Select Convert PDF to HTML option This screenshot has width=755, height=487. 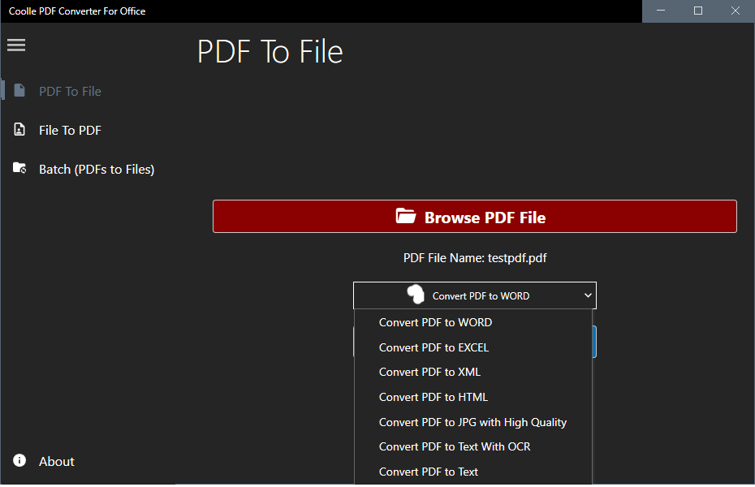(x=433, y=397)
